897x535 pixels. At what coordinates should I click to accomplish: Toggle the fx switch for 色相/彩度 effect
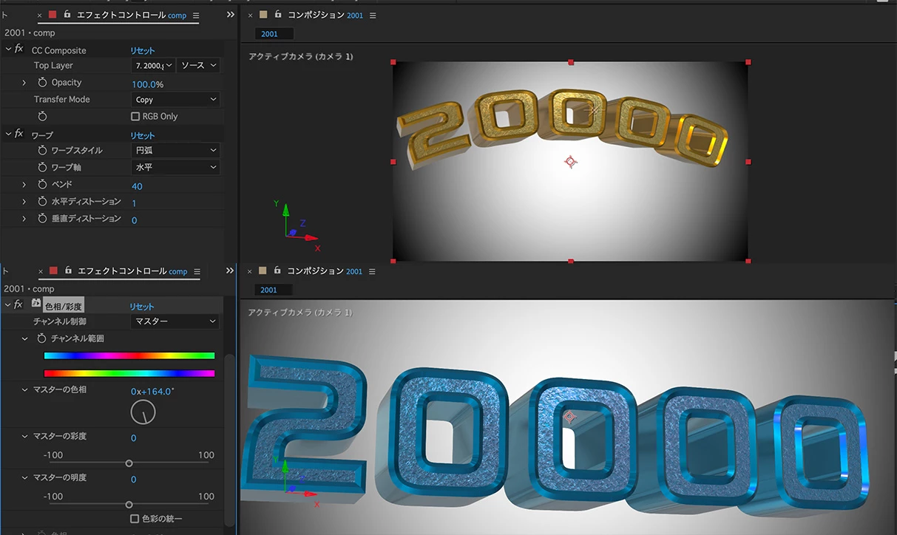point(19,305)
